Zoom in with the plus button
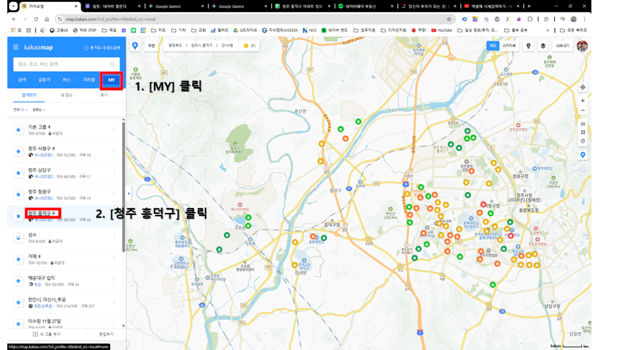Screen dimensions: 623x350 [x=583, y=101]
